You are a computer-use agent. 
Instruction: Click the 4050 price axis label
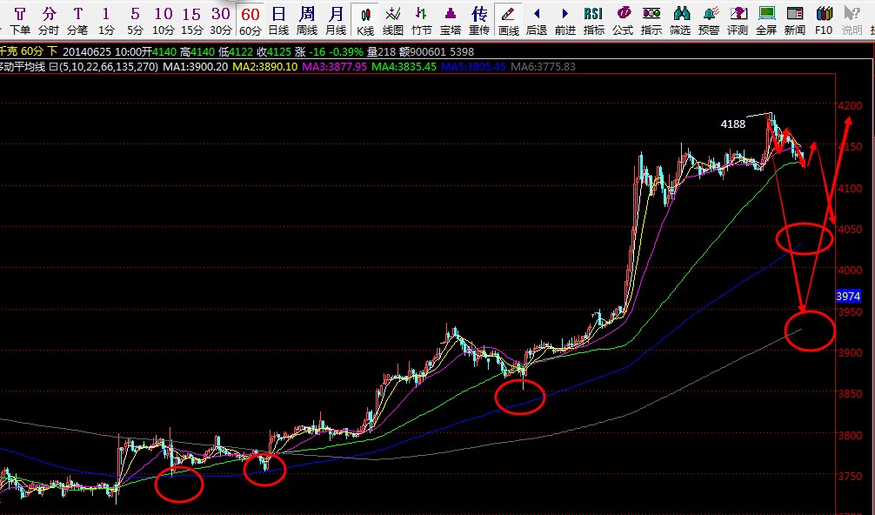click(850, 230)
